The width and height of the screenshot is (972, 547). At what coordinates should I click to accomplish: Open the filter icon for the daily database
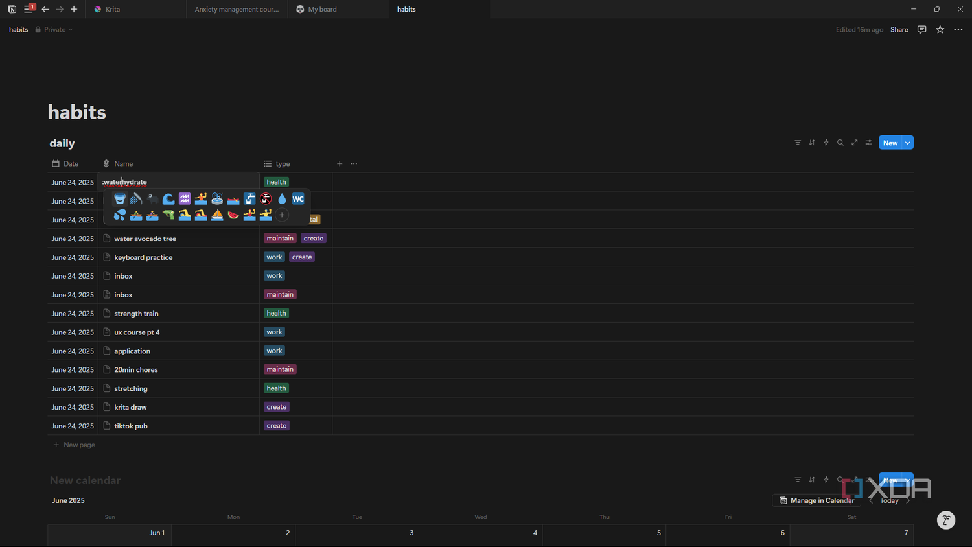point(798,143)
